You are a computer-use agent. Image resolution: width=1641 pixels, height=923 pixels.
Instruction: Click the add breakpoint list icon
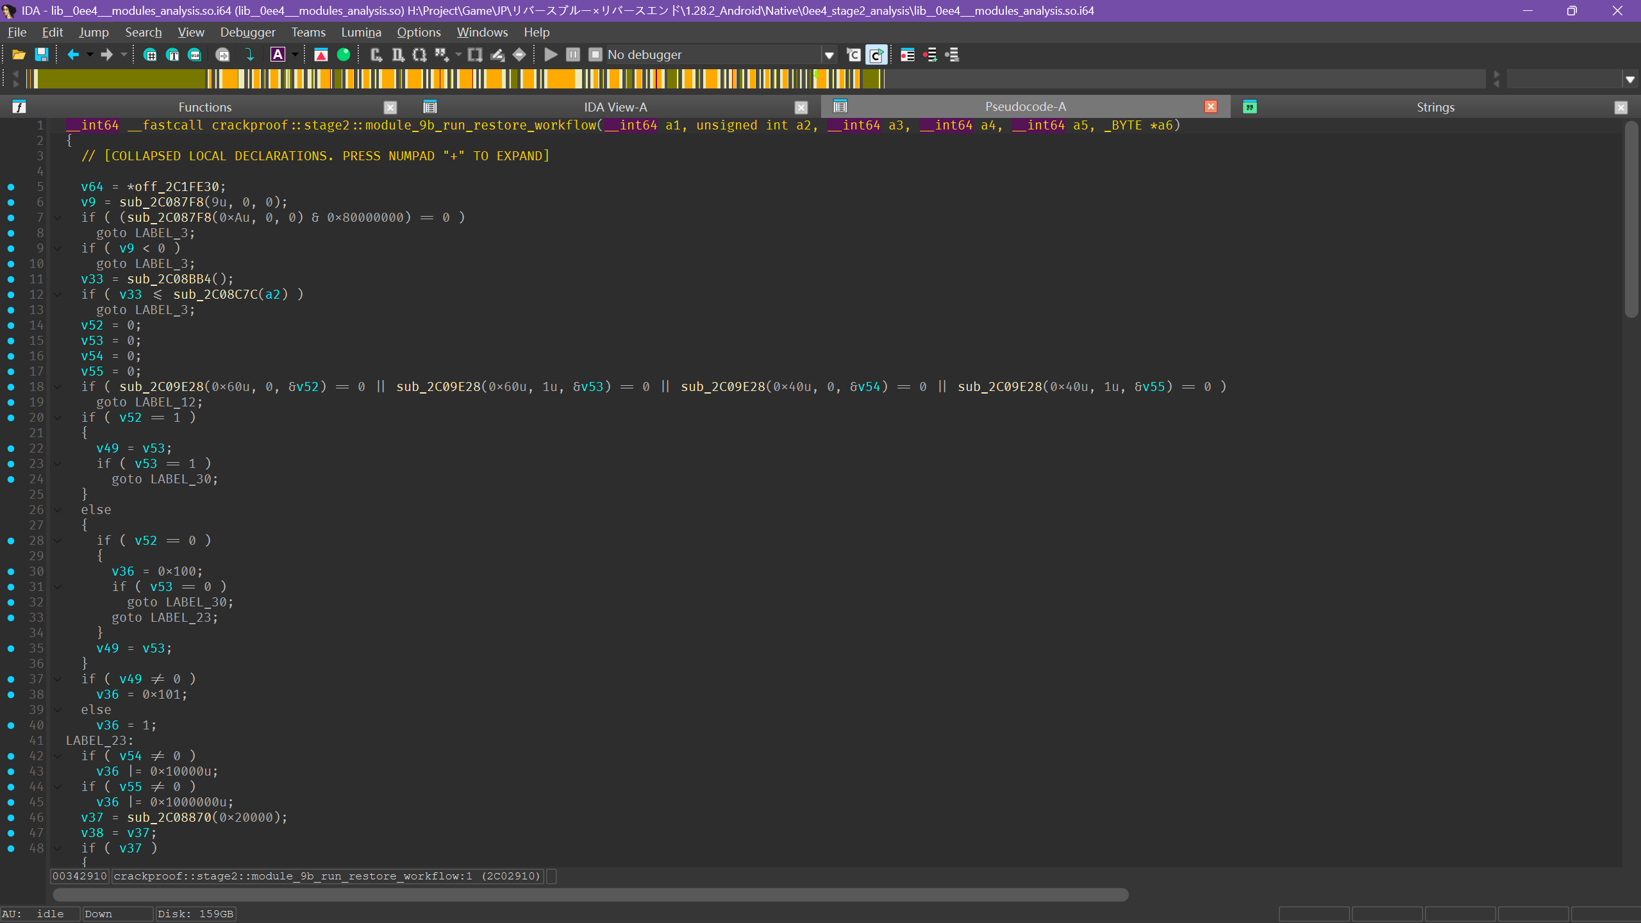[929, 55]
